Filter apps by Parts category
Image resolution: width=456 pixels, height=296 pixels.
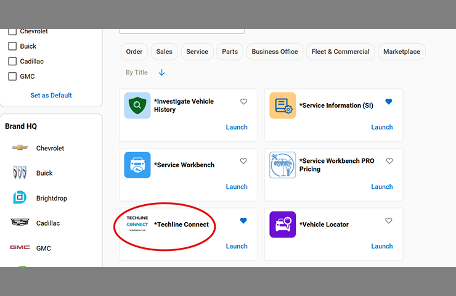pyautogui.click(x=230, y=52)
